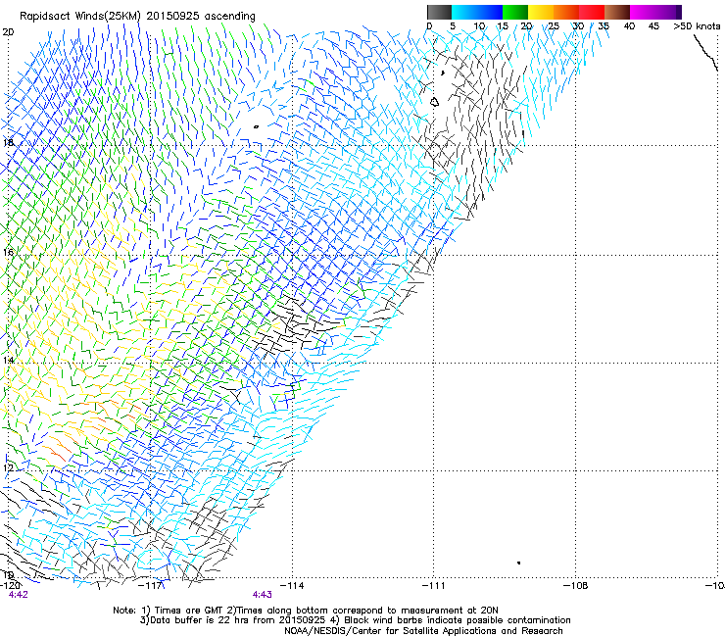Screen dimensions: 725x637
Task: Click the '20' latitude axis label
Action: pyautogui.click(x=8, y=32)
